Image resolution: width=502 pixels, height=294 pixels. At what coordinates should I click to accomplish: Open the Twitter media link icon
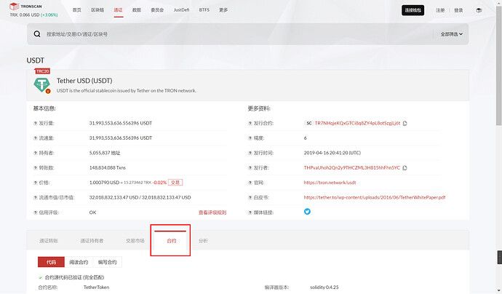307,212
